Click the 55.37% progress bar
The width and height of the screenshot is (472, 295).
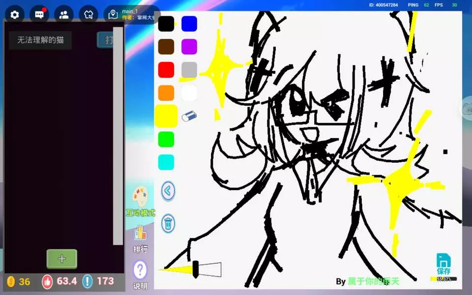click(443, 279)
